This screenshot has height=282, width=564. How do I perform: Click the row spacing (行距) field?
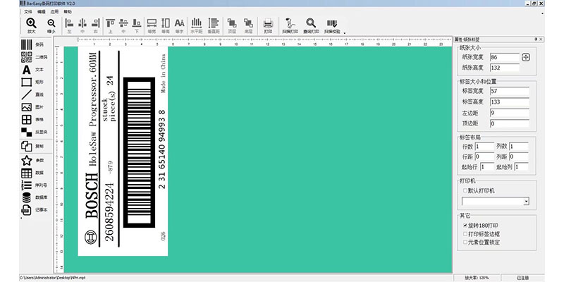coord(484,157)
